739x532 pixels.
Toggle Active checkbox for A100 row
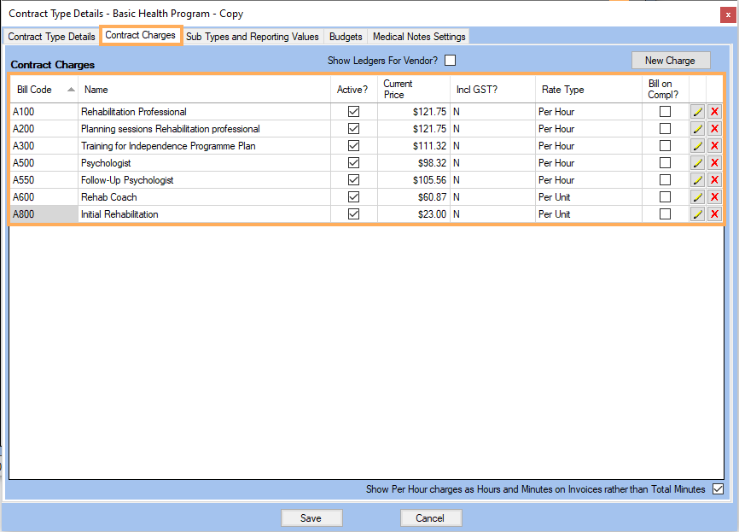pyautogui.click(x=353, y=111)
